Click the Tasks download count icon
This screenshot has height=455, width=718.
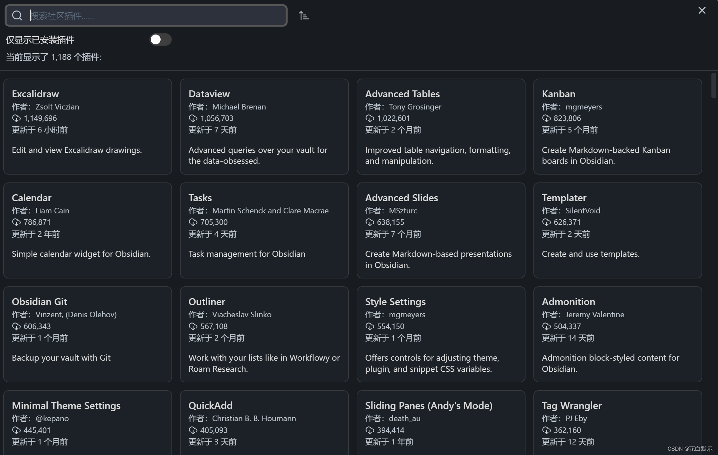(193, 222)
